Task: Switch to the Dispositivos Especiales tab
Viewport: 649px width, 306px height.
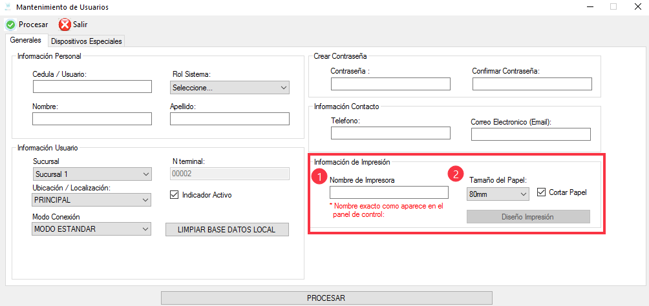Action: [86, 41]
